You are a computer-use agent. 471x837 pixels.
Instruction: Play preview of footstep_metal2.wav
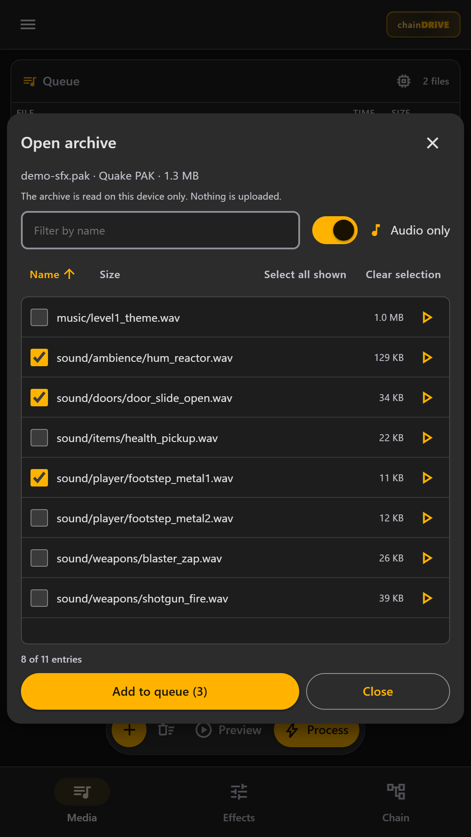click(427, 518)
